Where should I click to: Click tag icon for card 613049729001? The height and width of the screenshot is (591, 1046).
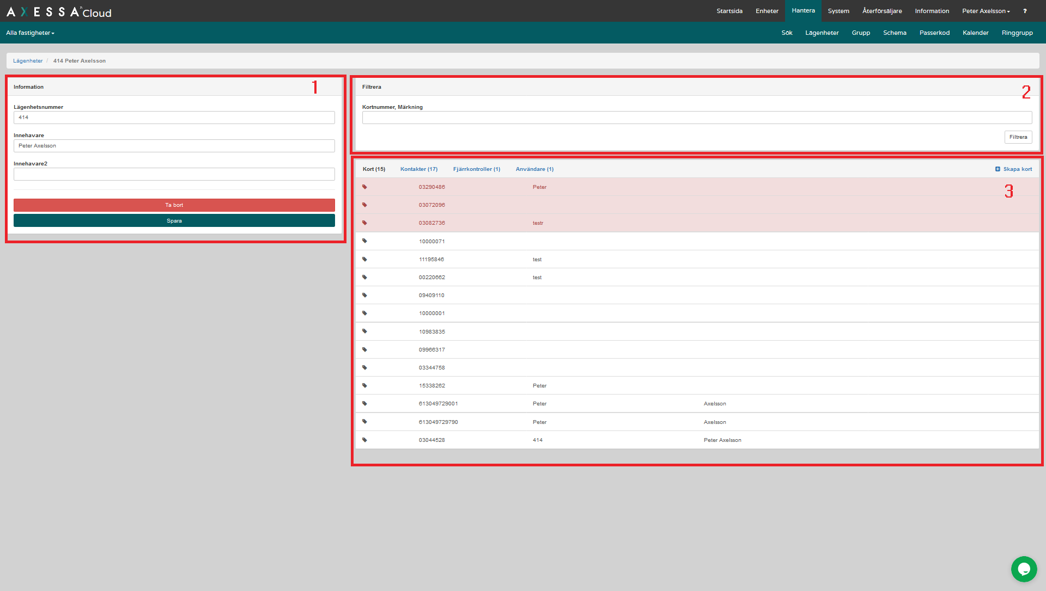(364, 404)
